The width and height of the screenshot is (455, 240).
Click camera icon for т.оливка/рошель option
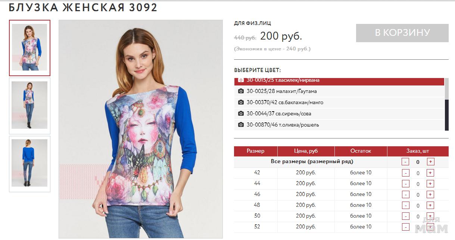241,125
